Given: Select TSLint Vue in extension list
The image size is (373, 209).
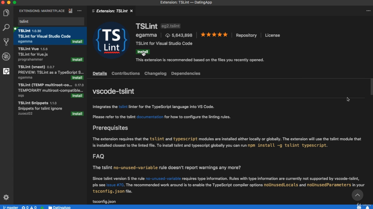Looking at the screenshot, I should pos(50,54).
